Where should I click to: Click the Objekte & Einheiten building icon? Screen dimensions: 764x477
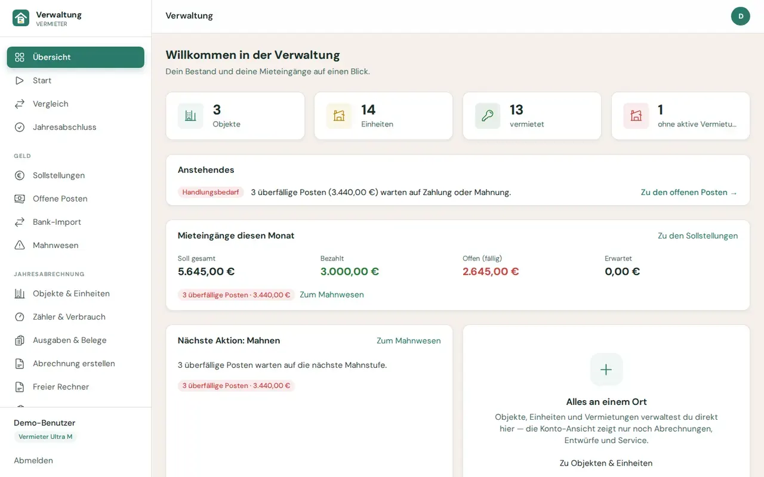click(20, 293)
